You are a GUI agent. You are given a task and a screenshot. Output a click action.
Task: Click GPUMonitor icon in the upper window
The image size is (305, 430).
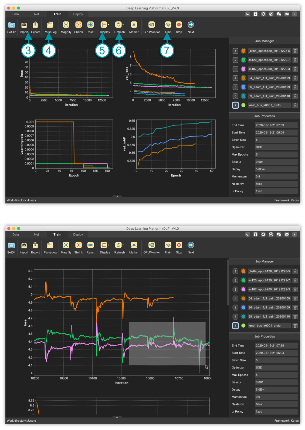point(151,25)
